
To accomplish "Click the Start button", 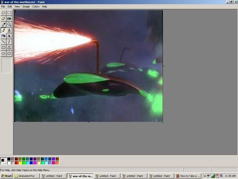I will coord(7,176).
